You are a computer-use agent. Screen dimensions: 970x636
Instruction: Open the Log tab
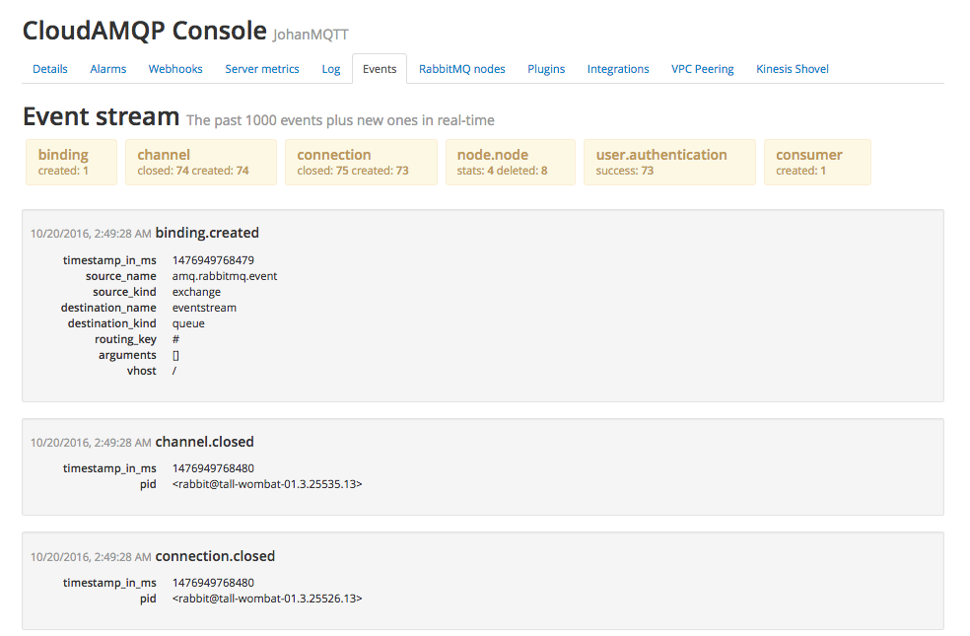331,69
